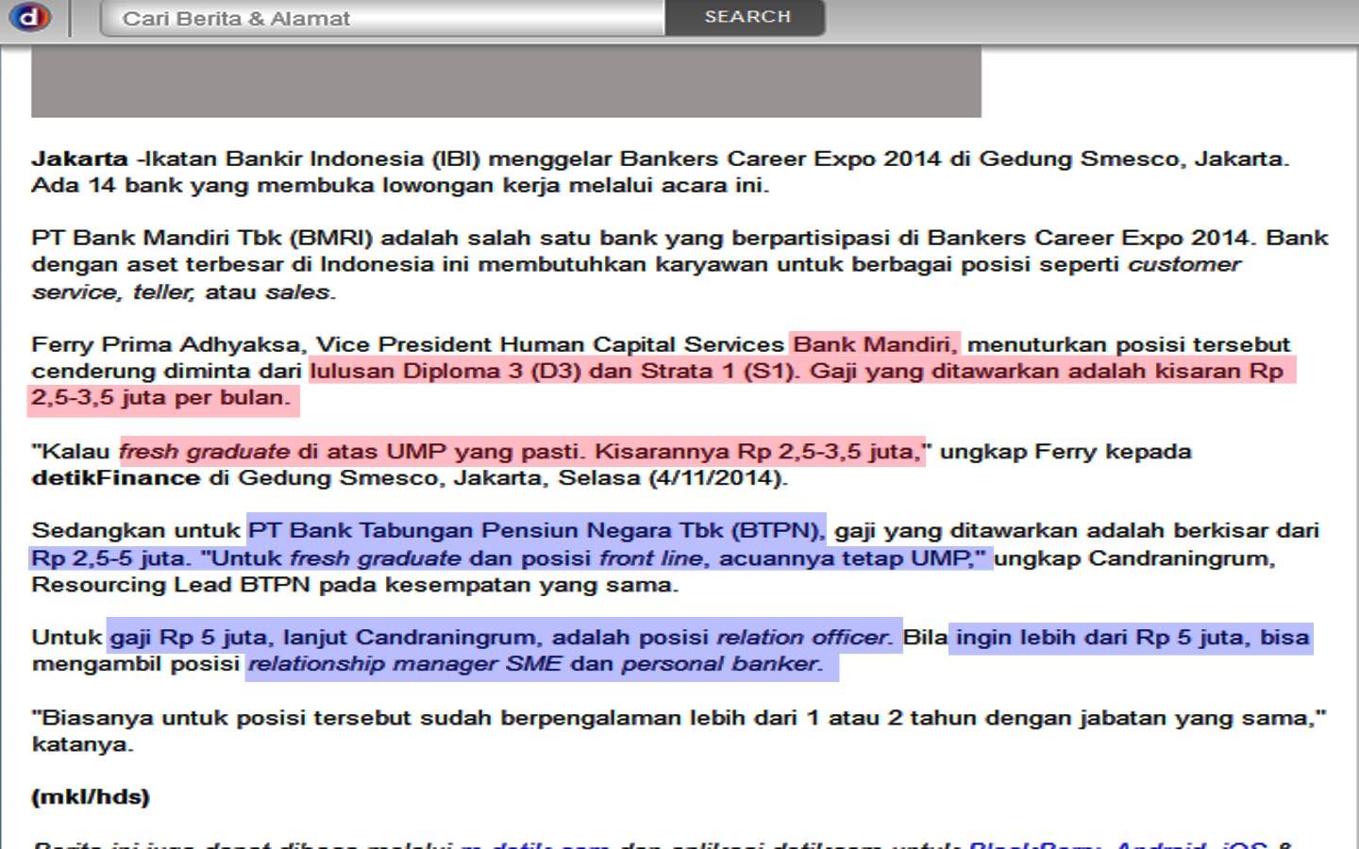Click highlighted "lulusan Diploma 3 (D3)" text

(x=445, y=371)
